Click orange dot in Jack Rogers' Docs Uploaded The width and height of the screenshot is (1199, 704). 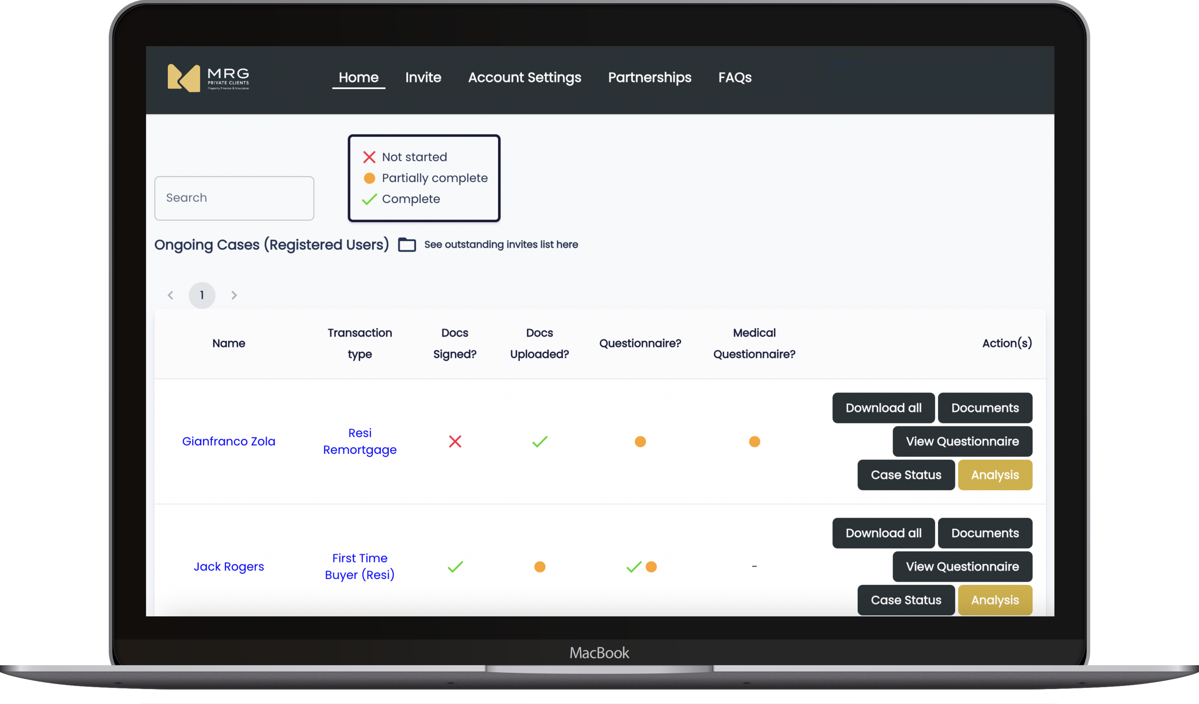point(539,566)
